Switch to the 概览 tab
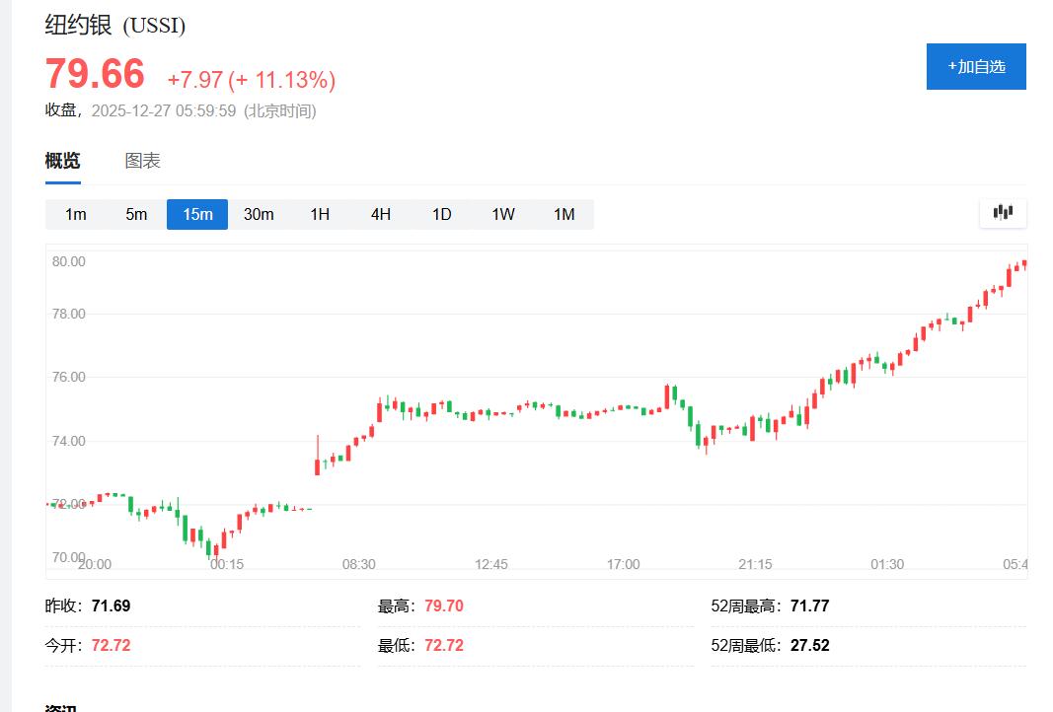Image resolution: width=1053 pixels, height=712 pixels. click(x=62, y=161)
